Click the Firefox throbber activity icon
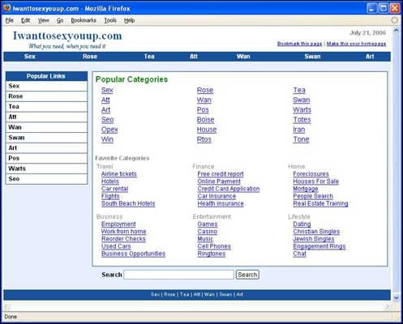 [x=395, y=20]
